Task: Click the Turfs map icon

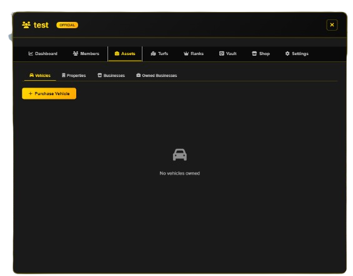Action: click(x=153, y=53)
